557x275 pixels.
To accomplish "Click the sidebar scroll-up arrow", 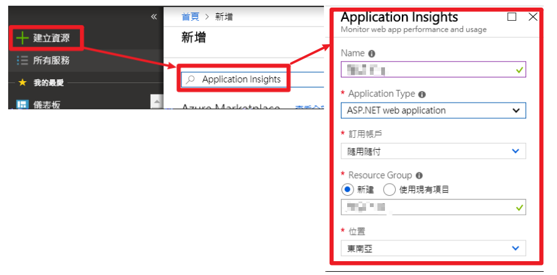I will (157, 102).
